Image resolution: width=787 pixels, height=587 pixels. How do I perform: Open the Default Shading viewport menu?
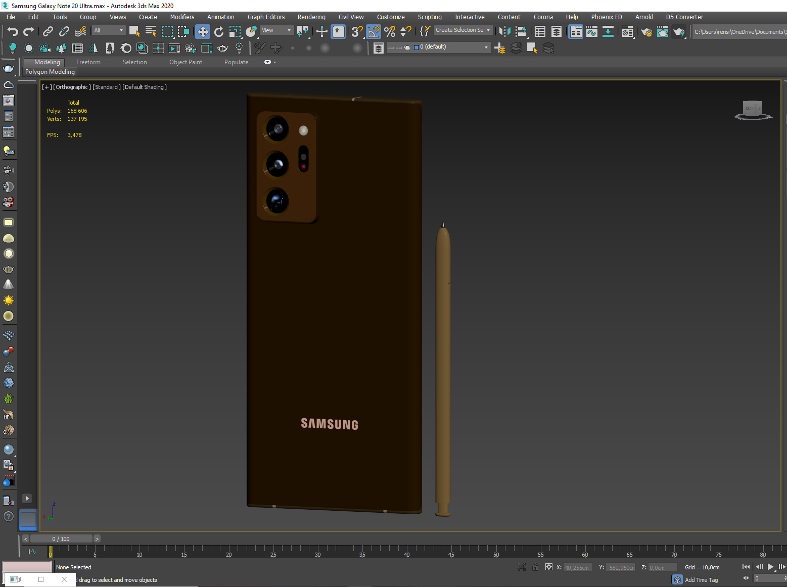click(x=145, y=87)
